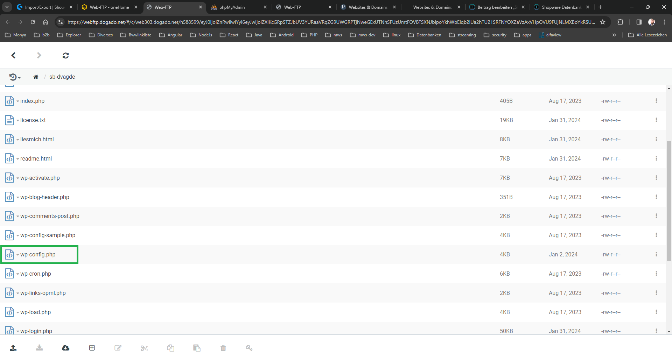Click the cut scissors icon
672x361 pixels.
[144, 348]
